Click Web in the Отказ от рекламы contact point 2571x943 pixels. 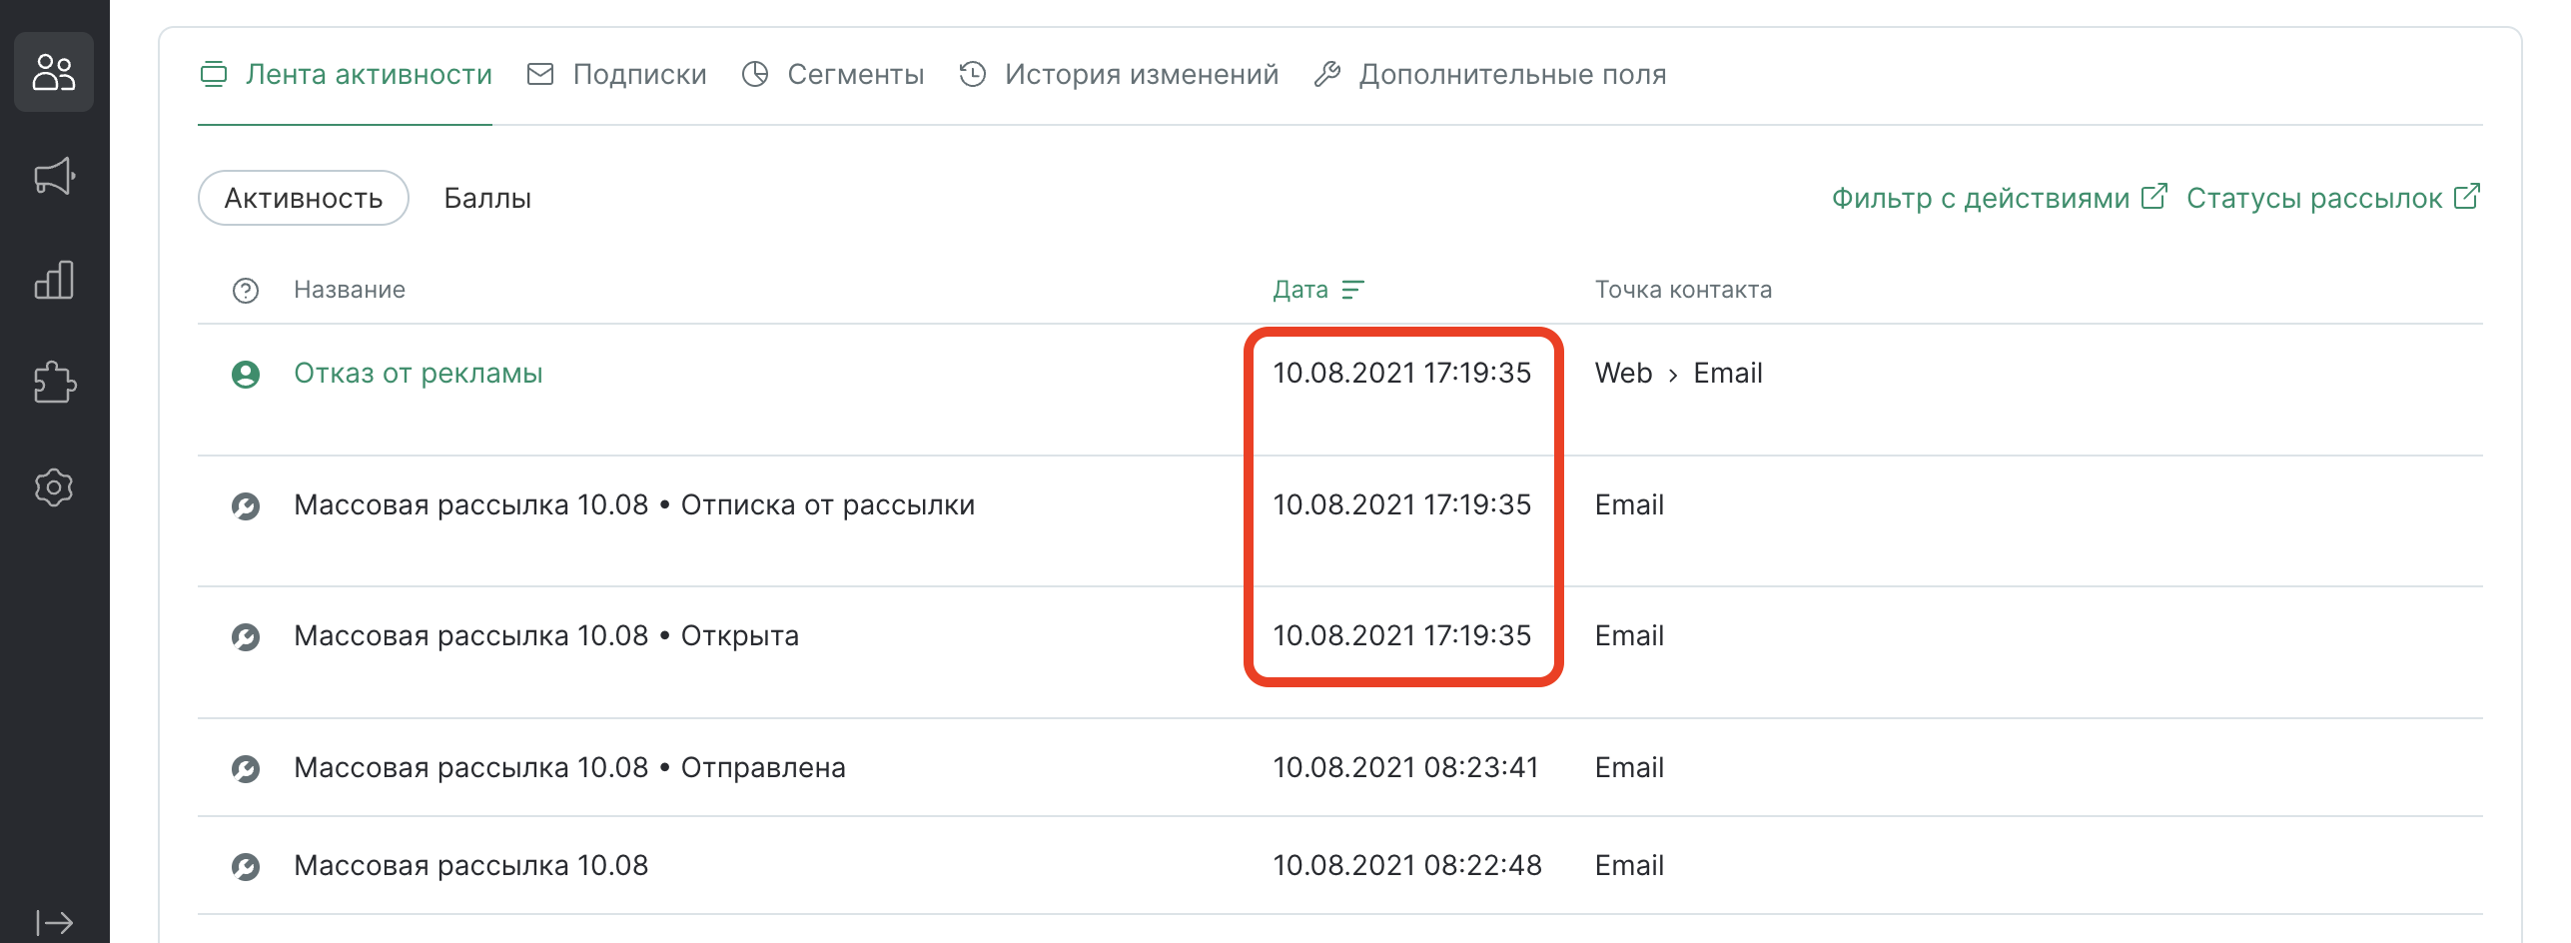point(1623,373)
